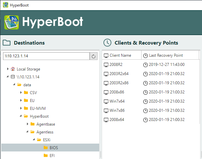Click the clock icon in the 2003R2x64 row
Screen dimensions: 202x159
pos(146,74)
